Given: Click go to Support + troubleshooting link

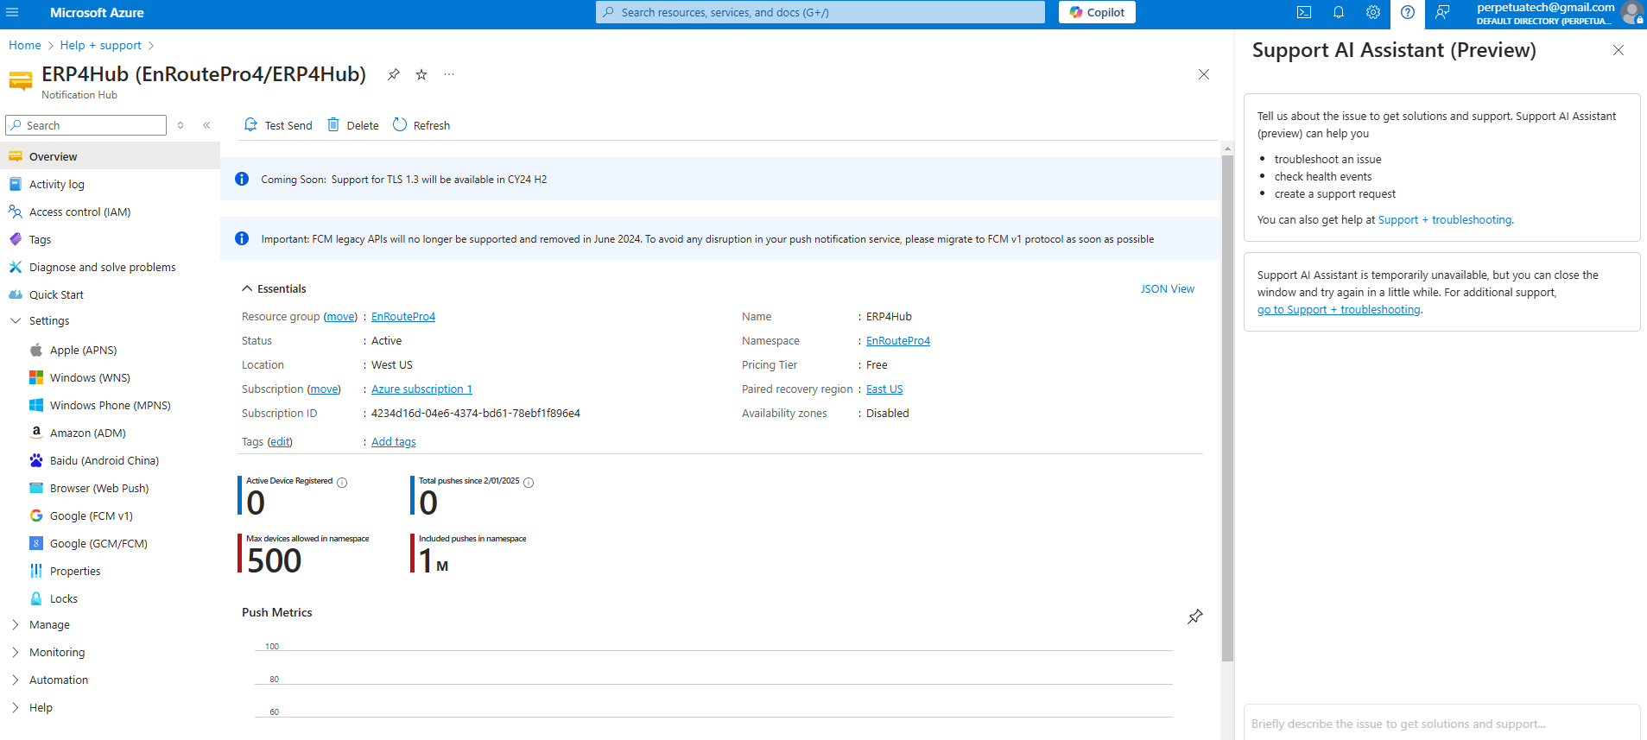Looking at the screenshot, I should pyautogui.click(x=1339, y=309).
